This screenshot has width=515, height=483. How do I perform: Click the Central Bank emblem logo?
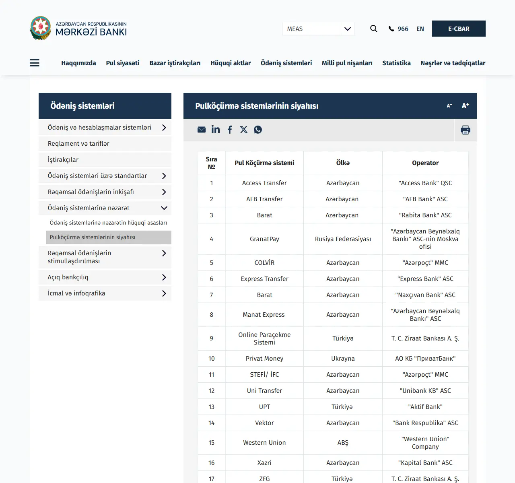(41, 28)
